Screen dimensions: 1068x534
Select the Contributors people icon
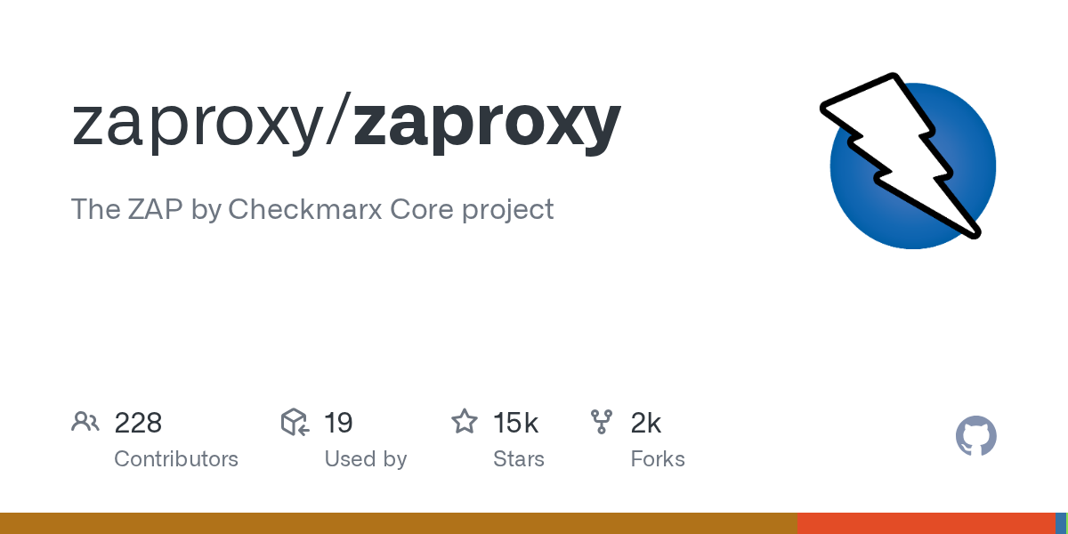point(85,422)
